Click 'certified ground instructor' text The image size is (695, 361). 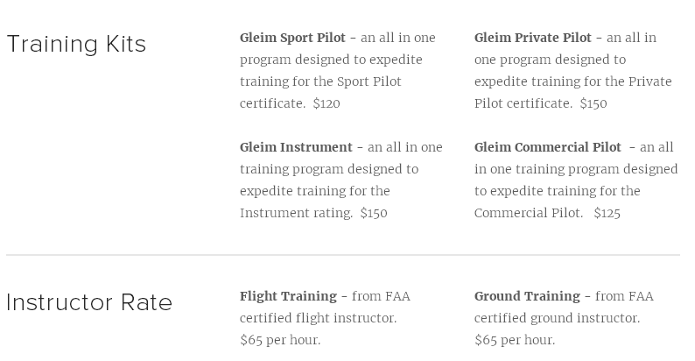557,318
